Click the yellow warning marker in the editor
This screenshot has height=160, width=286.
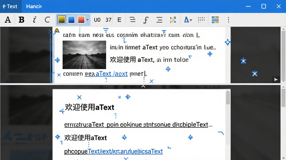click(57, 30)
